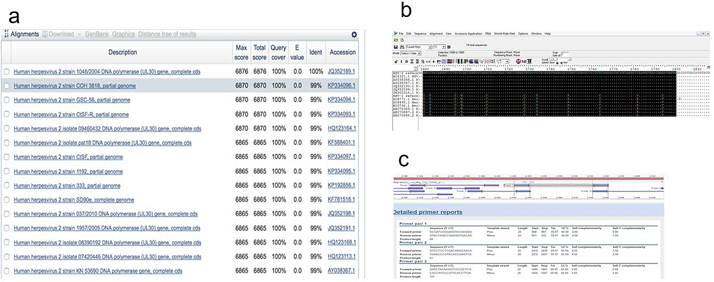Open the font size 11 dropdown
The height and width of the screenshot is (282, 714).
click(x=443, y=47)
